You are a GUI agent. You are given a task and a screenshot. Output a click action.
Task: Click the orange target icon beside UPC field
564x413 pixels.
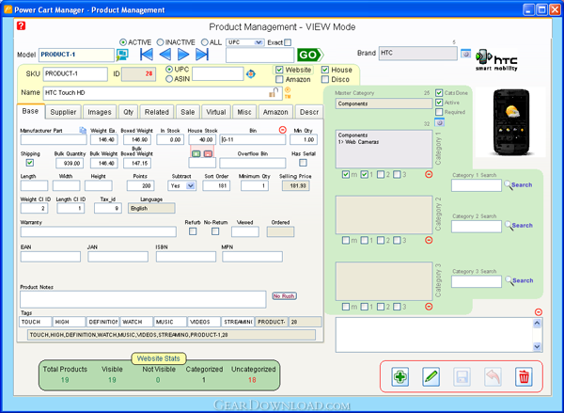click(251, 74)
